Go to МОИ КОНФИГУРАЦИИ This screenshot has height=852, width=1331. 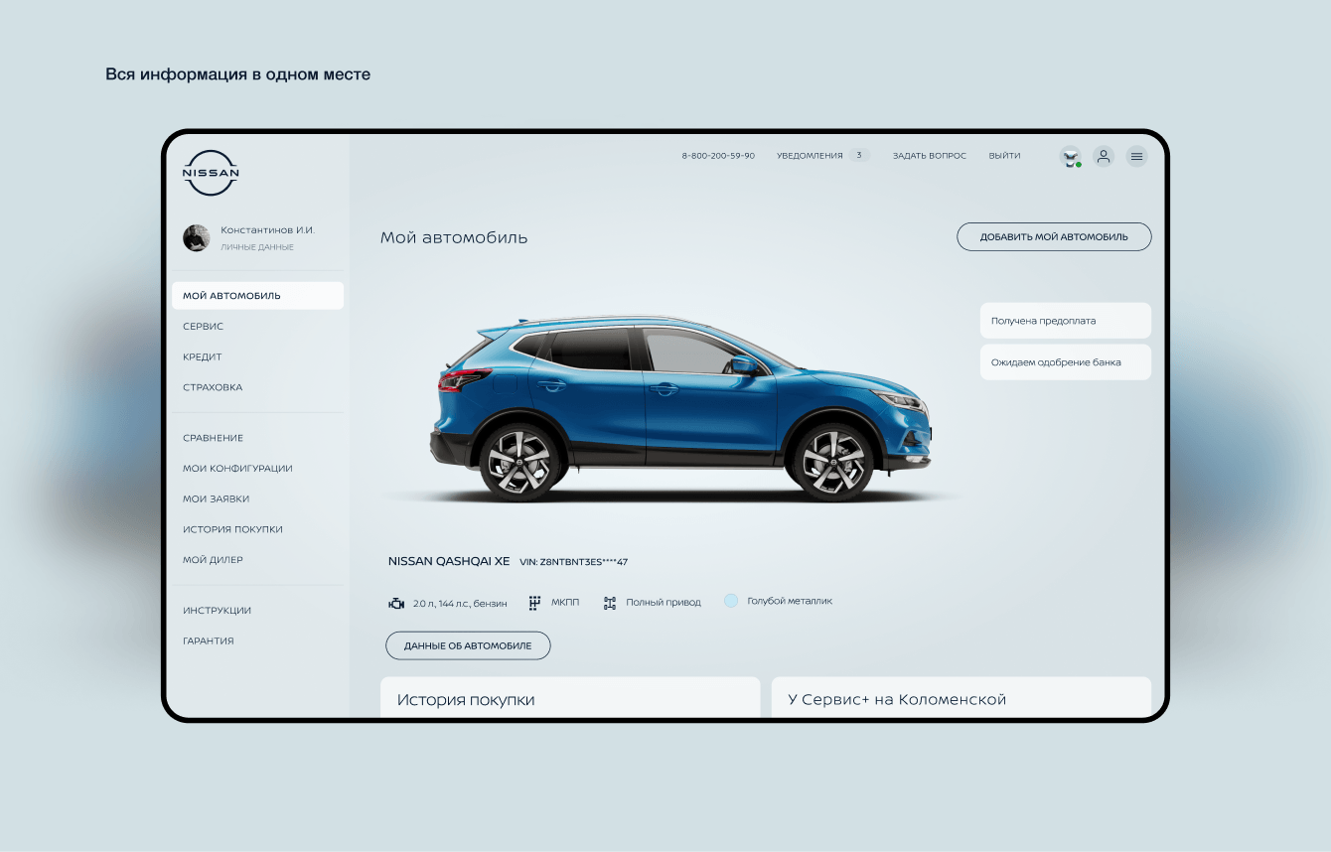[x=237, y=469]
